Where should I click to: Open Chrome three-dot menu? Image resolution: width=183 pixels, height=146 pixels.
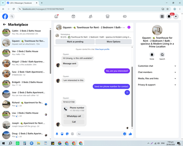tap(180, 9)
